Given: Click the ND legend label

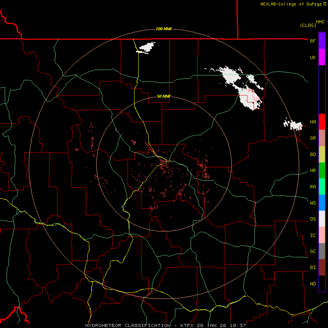Looking at the screenshot, I should coord(313,284).
